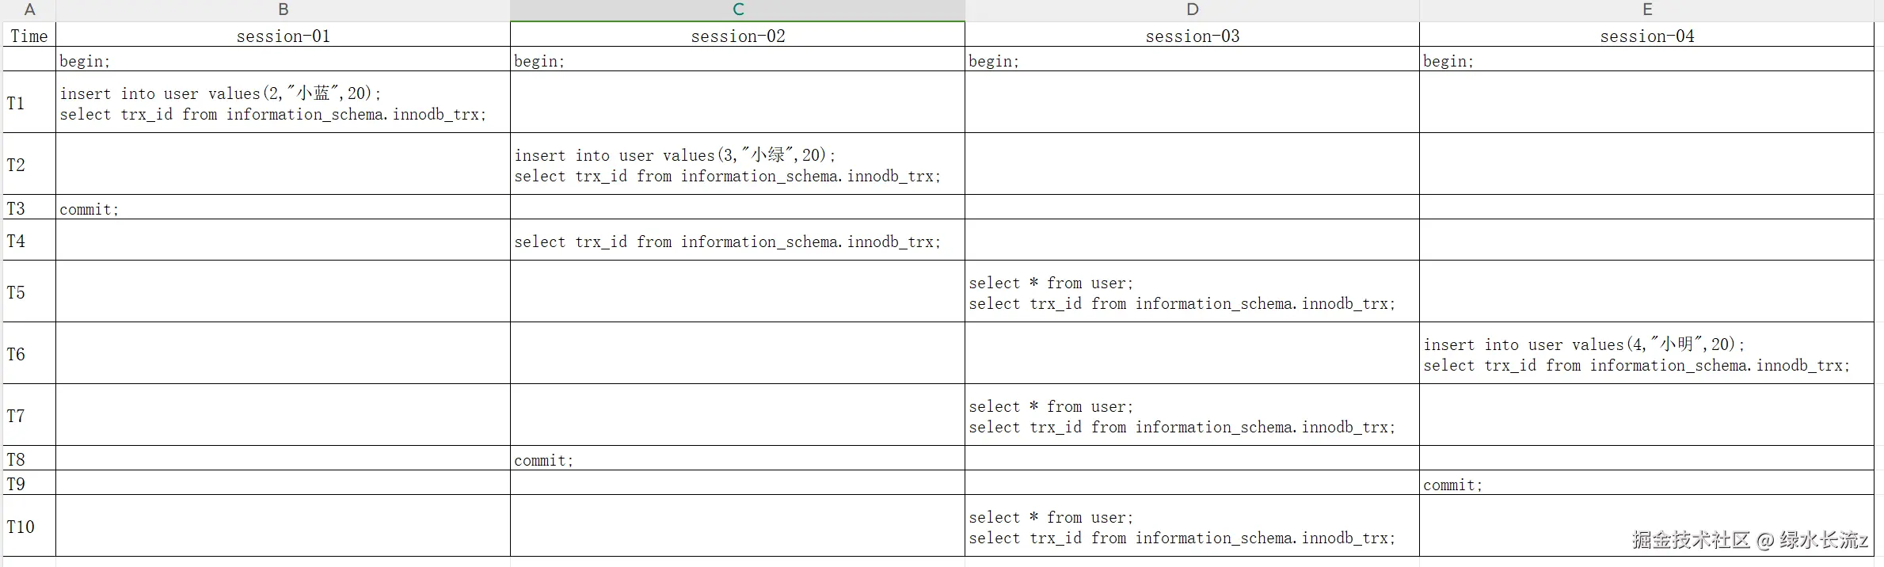Select the cell inserting "小绿" user
Screen dimensions: 1884x567
pyautogui.click(x=737, y=165)
